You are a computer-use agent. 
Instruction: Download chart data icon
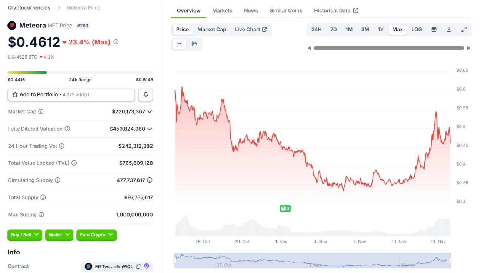pos(449,30)
